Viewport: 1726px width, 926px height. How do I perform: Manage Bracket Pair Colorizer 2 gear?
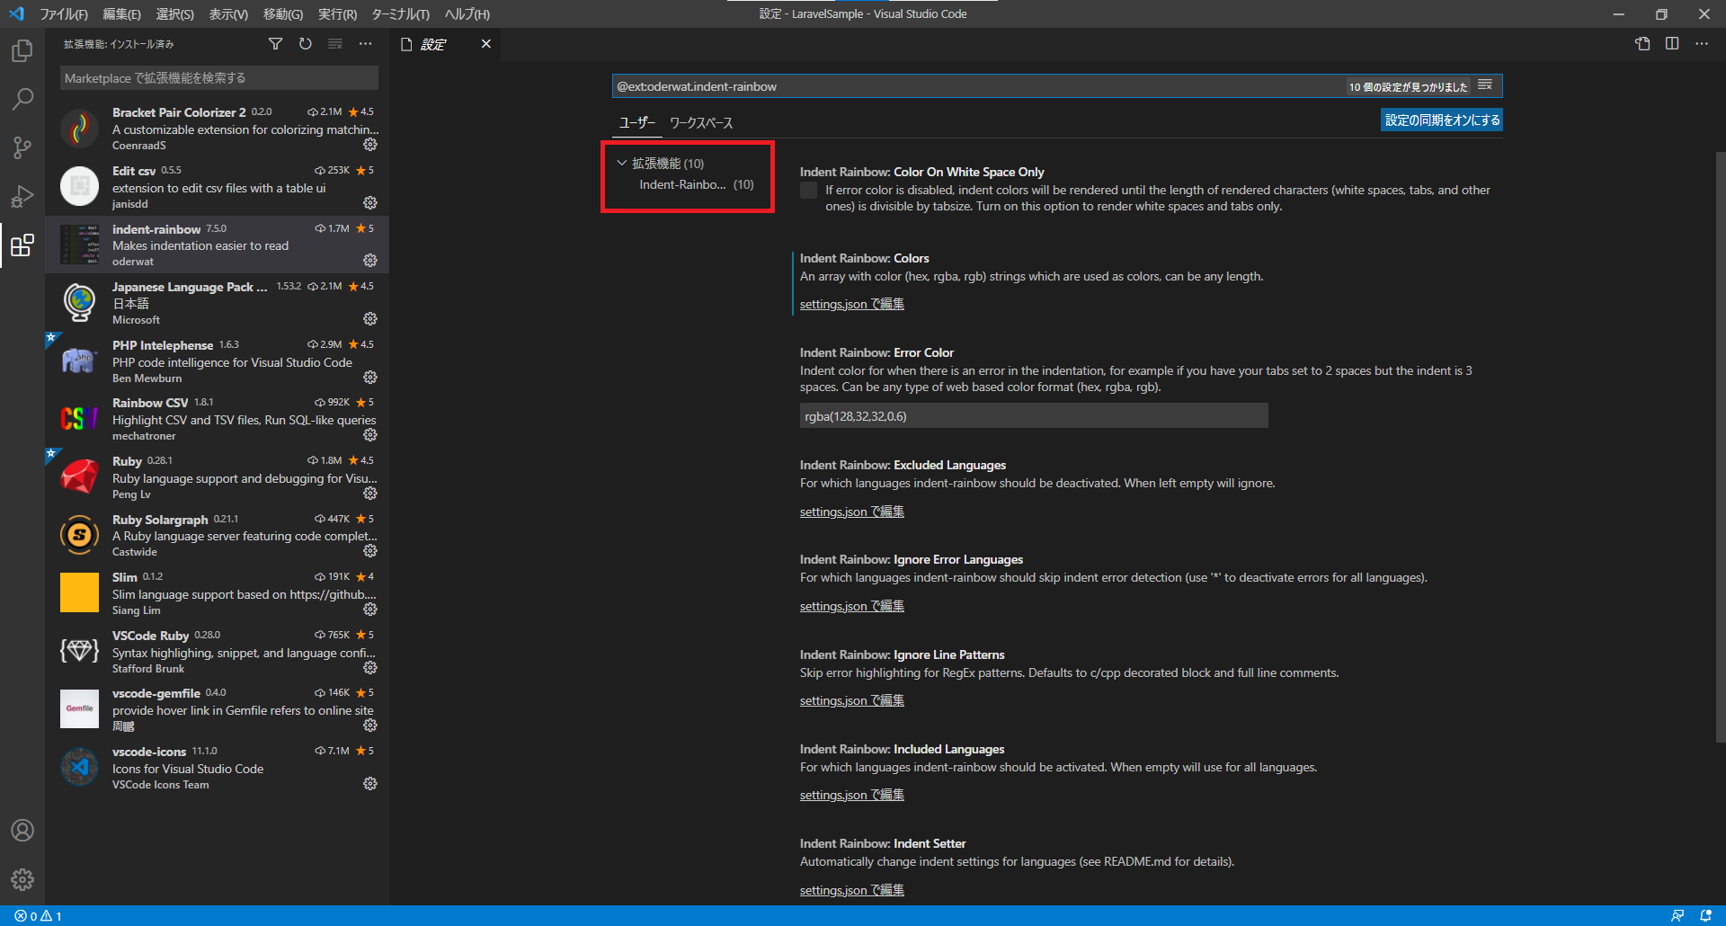370,145
